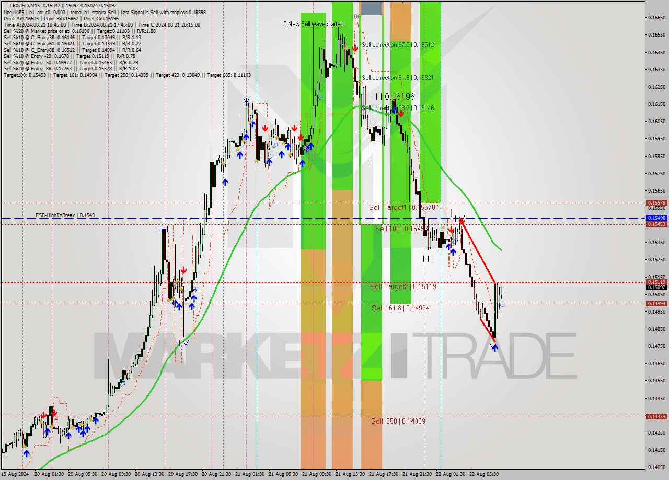Image resolution: width=669 pixels, height=480 pixels.
Task: Select the 'I I I 0.16196' label
Action: (x=393, y=97)
